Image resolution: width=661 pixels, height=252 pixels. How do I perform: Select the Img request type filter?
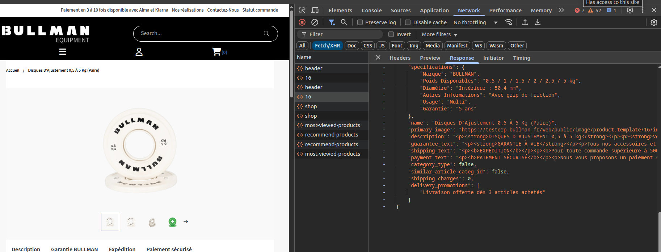[x=414, y=46]
